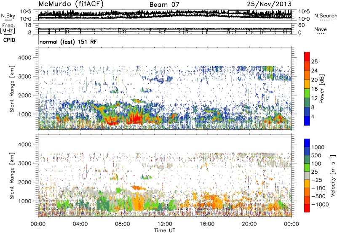Click the '60' Nave axis tick label
337x233 pixels.
[x=301, y=25]
